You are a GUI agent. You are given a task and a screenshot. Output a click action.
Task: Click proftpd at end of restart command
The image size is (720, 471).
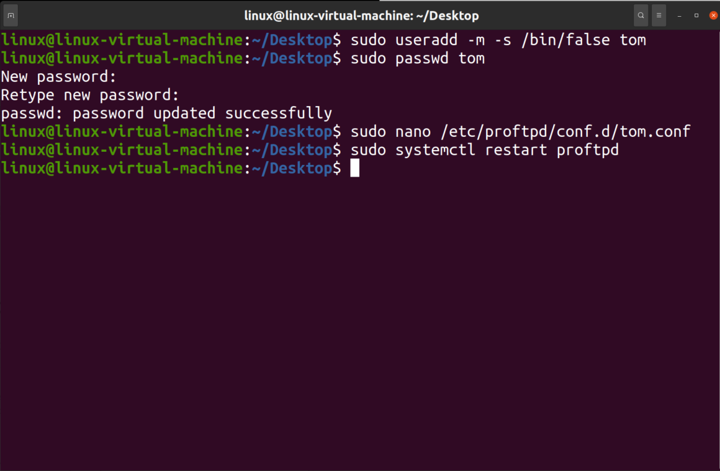click(x=588, y=150)
